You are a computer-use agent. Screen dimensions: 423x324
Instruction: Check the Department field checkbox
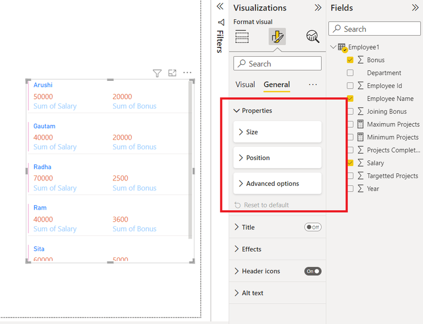(350, 73)
